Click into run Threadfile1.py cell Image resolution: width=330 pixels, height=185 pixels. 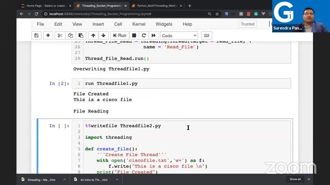pos(187,83)
